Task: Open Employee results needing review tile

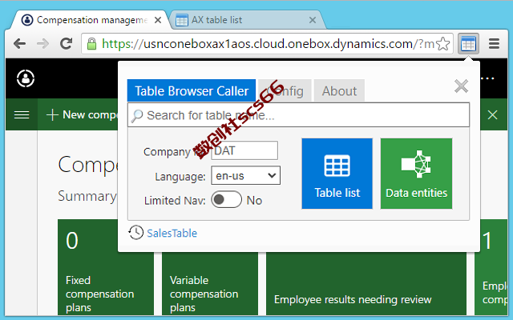Action: point(366,283)
